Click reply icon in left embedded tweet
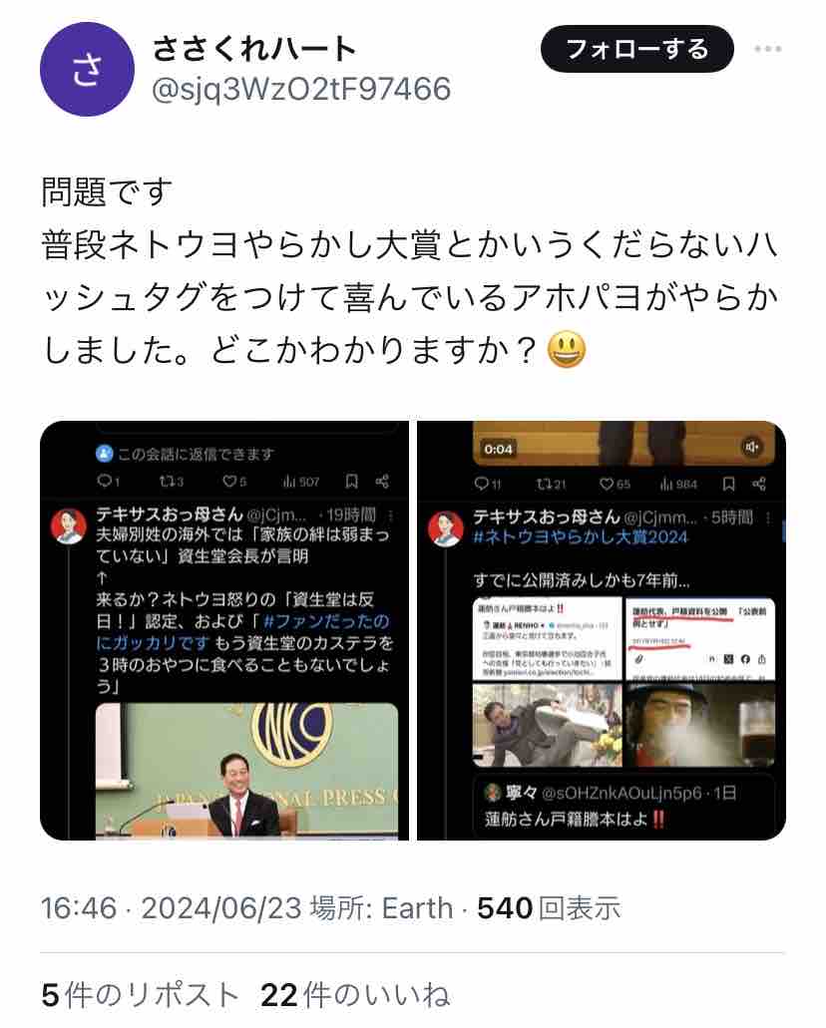This screenshot has width=826, height=1028. coord(105,481)
